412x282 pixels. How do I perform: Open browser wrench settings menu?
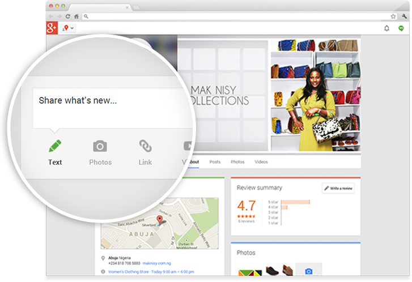pyautogui.click(x=404, y=16)
